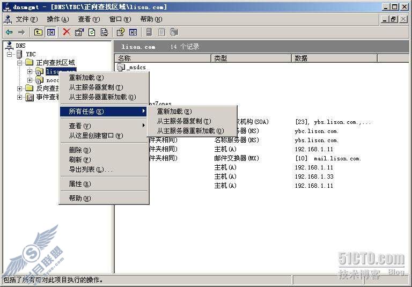Click the SOA record data [23], ybs.lison.com.
The image size is (412, 287).
[x=333, y=122]
